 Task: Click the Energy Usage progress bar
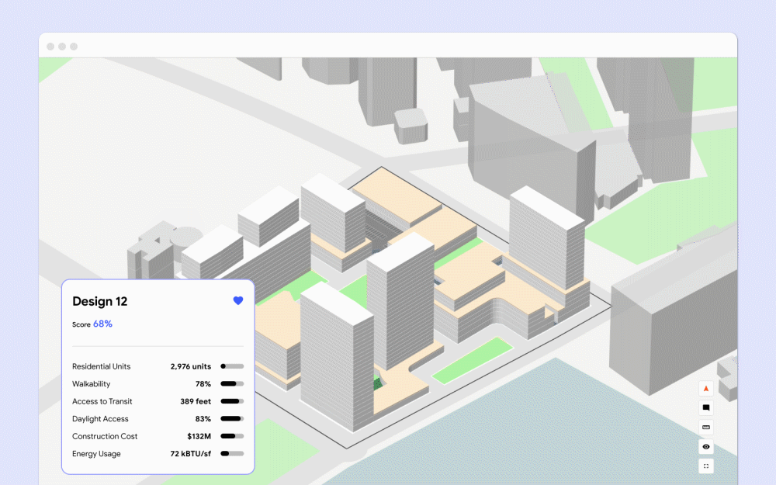232,454
